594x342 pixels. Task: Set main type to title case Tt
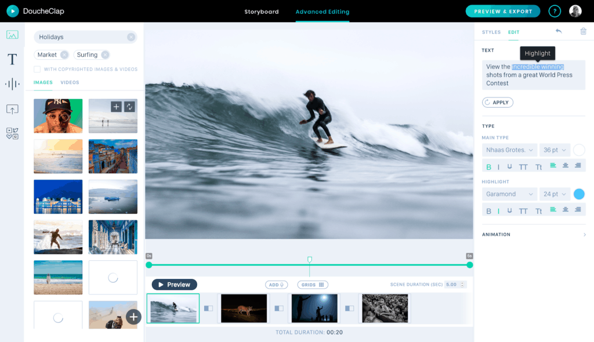coord(539,167)
